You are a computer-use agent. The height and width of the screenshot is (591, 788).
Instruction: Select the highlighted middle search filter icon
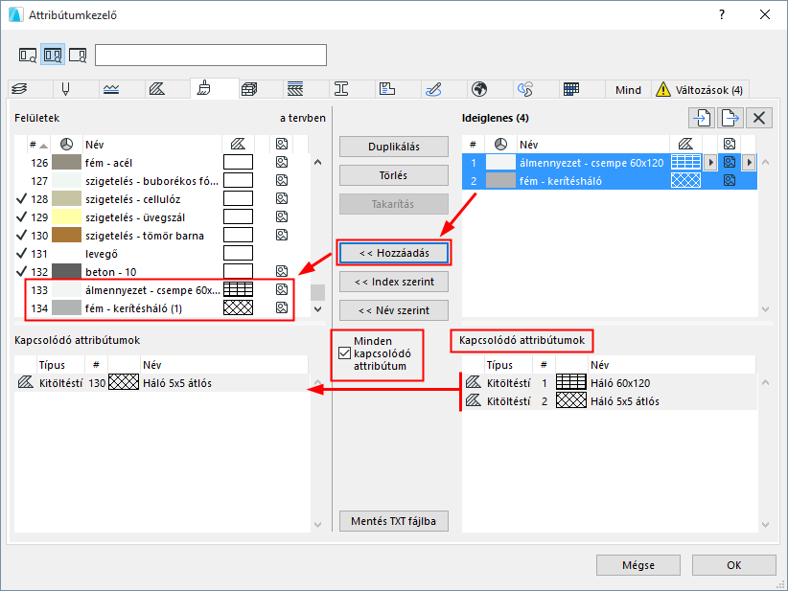click(x=53, y=55)
